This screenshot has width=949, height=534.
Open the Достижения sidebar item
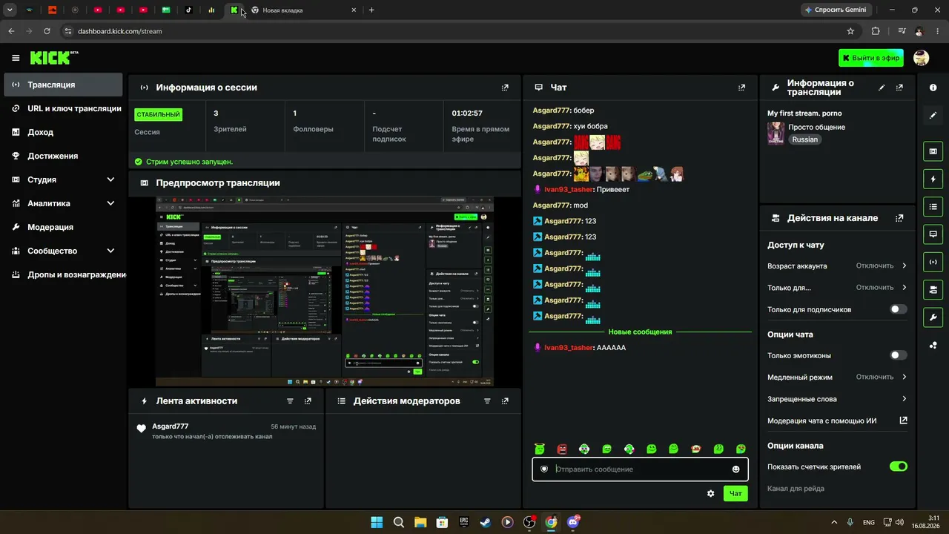pos(63,156)
